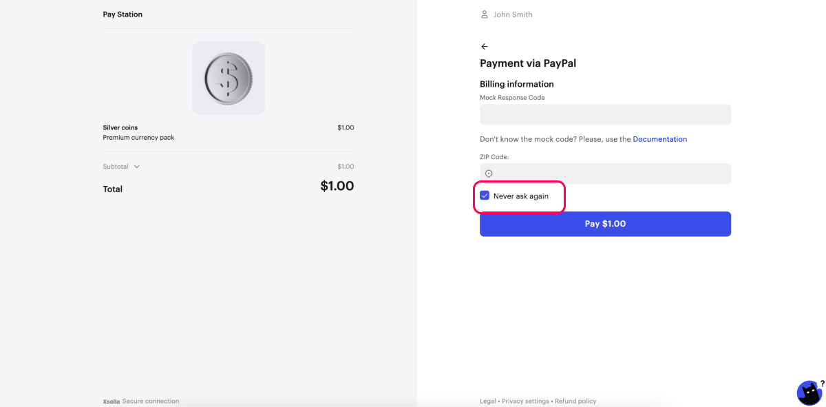Screen dimensions: 826x407
Task: Click the back arrow above Payment via PayPal
Action: click(x=484, y=47)
